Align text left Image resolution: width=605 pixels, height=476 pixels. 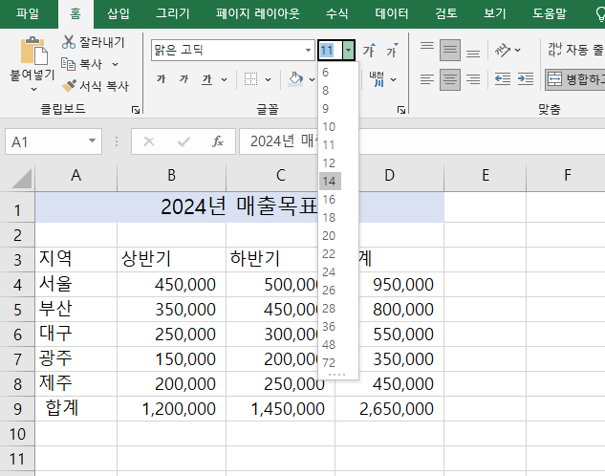(x=426, y=79)
